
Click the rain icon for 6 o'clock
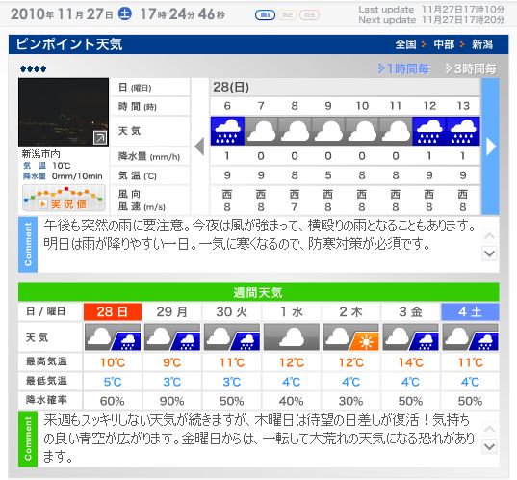[227, 131]
